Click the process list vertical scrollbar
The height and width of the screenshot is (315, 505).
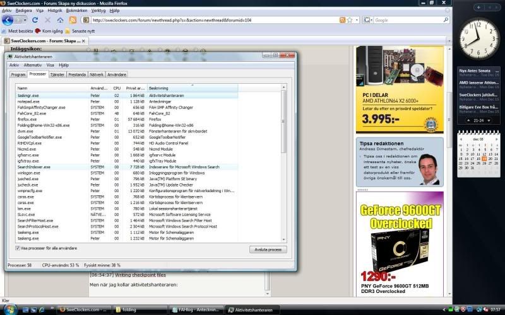tap(283, 164)
